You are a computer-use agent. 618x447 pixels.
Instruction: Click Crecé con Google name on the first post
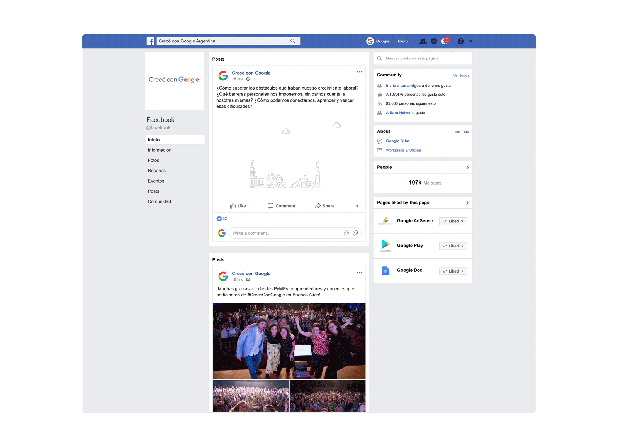pyautogui.click(x=251, y=73)
